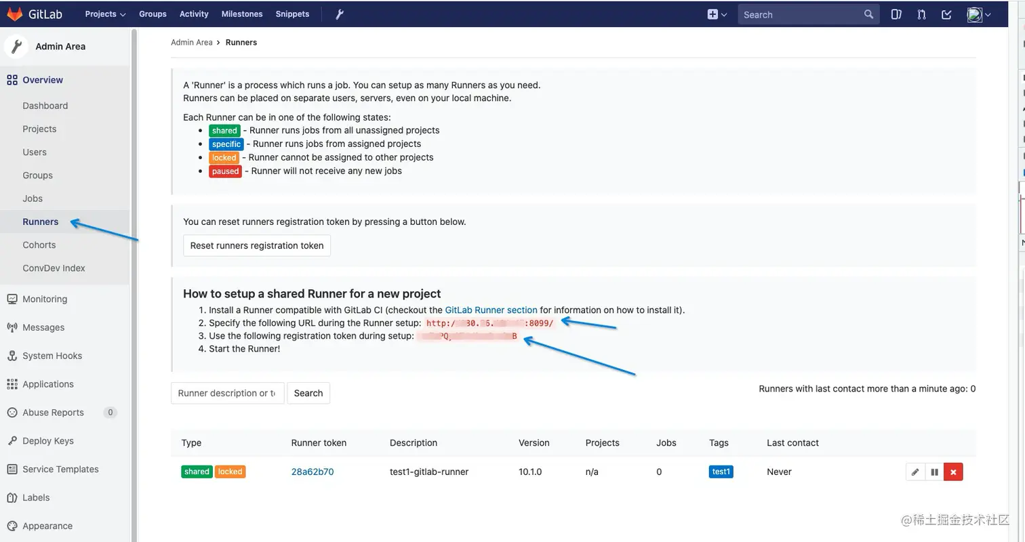
Task: Click the Monitoring sidebar icon
Action: (x=12, y=299)
